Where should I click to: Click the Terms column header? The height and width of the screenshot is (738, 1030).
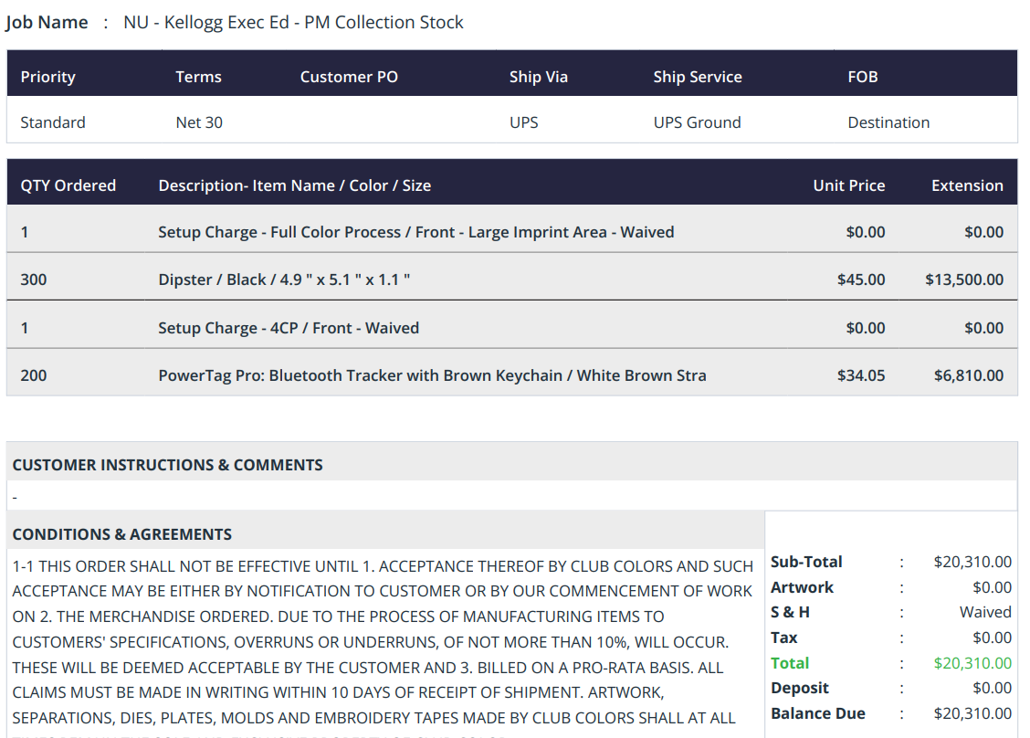[198, 77]
